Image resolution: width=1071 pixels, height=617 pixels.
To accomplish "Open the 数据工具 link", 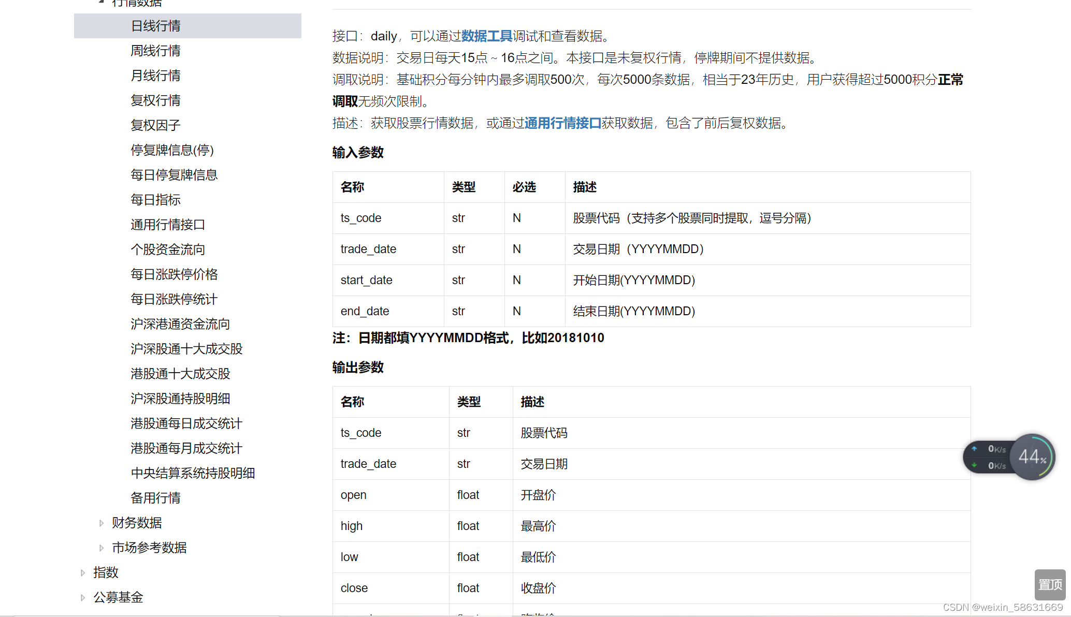I will point(486,36).
